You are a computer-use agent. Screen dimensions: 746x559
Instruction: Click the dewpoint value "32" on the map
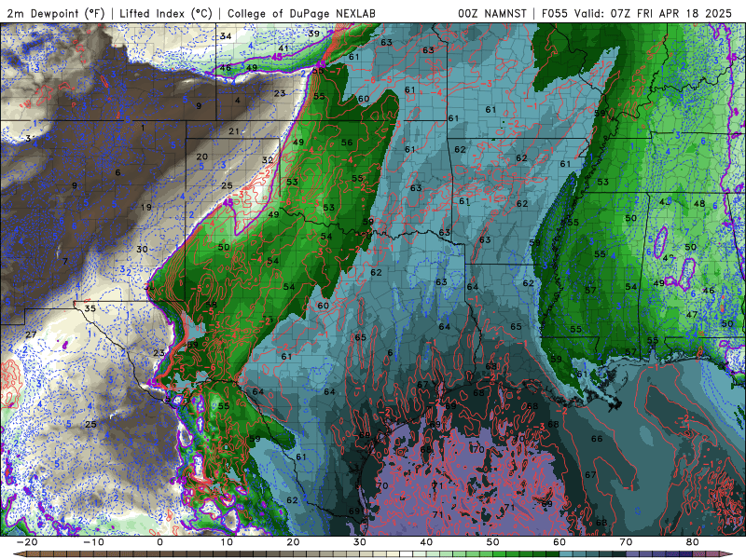pyautogui.click(x=268, y=160)
